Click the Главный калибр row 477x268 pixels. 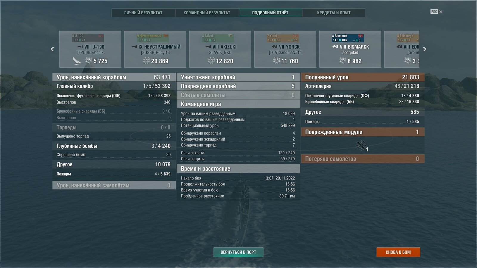point(114,86)
